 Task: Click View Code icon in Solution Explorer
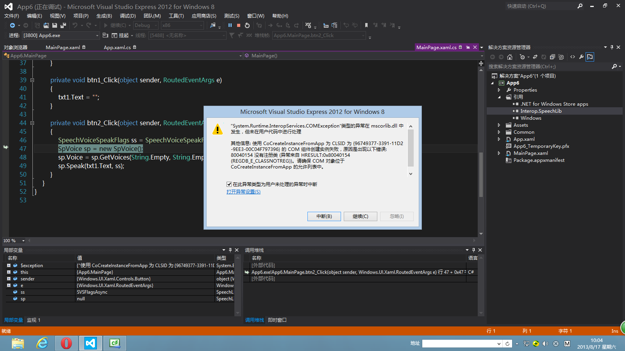click(573, 57)
